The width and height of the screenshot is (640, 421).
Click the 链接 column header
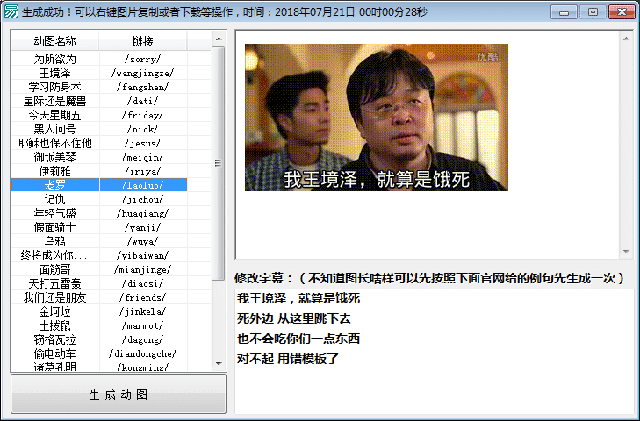[142, 42]
